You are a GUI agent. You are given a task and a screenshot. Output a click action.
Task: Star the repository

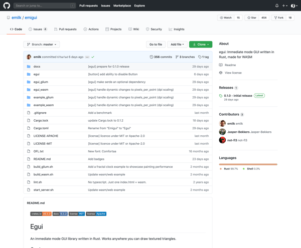(252, 18)
